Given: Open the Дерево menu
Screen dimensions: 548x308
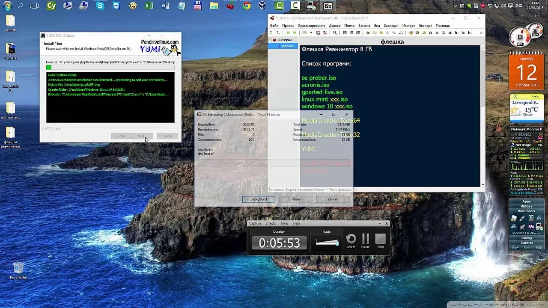Looking at the screenshot, I should tap(335, 26).
